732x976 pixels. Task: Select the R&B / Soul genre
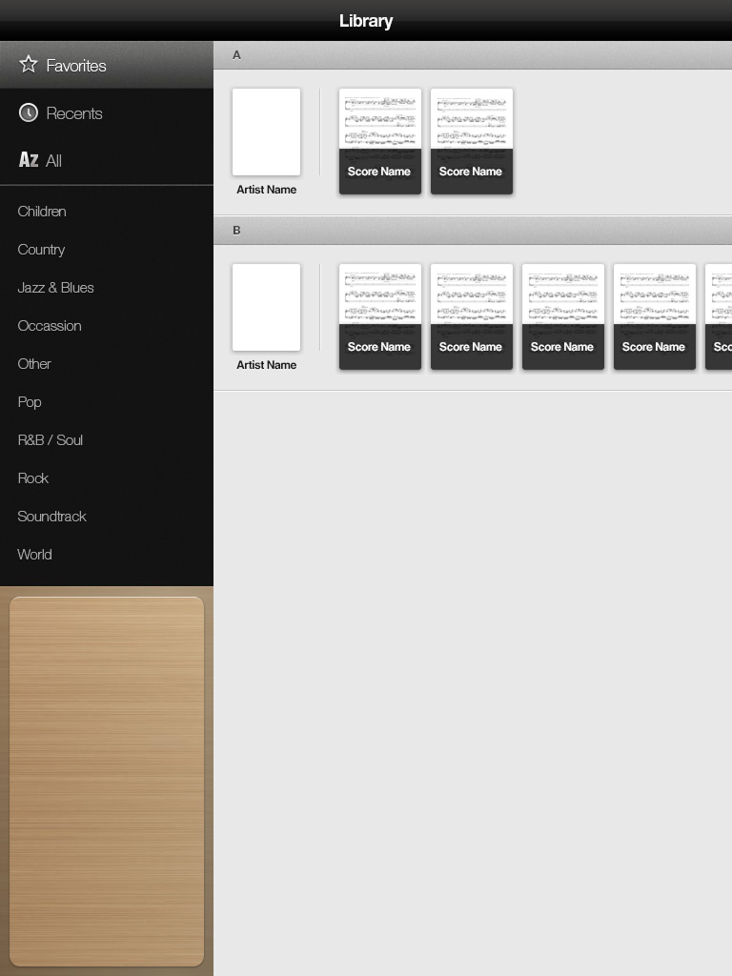coord(50,440)
